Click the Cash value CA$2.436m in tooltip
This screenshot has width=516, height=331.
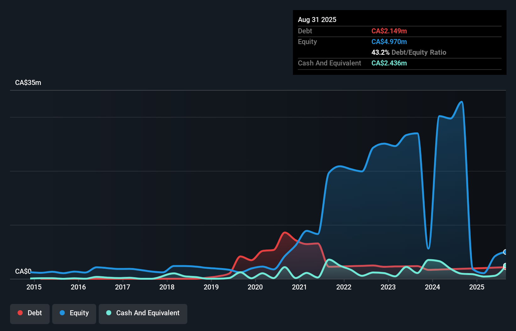(x=389, y=63)
